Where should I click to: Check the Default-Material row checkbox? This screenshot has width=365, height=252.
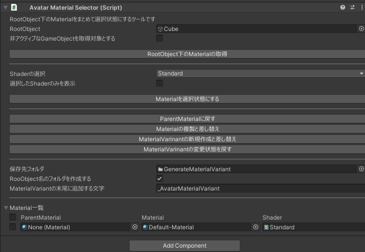click(x=13, y=227)
